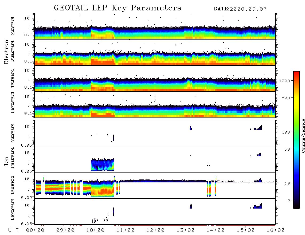Click the black bottom of the colorbar
The height and width of the screenshot is (235, 305).
click(x=296, y=206)
